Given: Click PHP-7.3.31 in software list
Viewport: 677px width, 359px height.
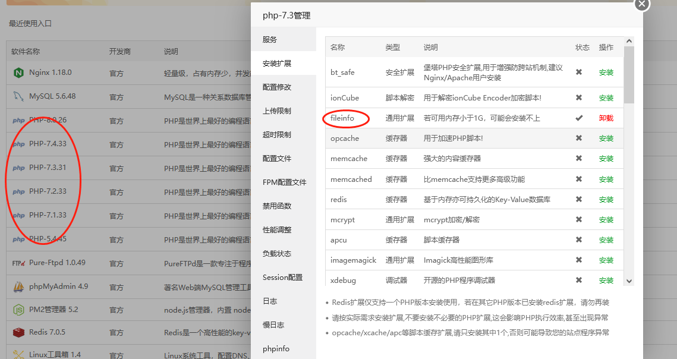Looking at the screenshot, I should tap(48, 168).
